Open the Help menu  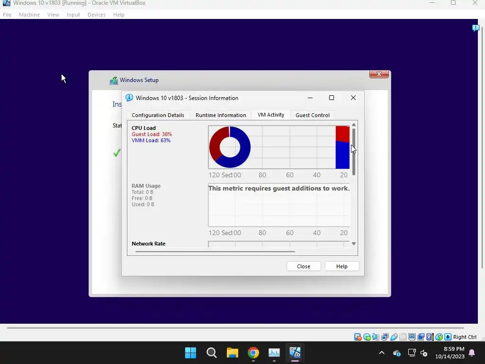(x=118, y=15)
